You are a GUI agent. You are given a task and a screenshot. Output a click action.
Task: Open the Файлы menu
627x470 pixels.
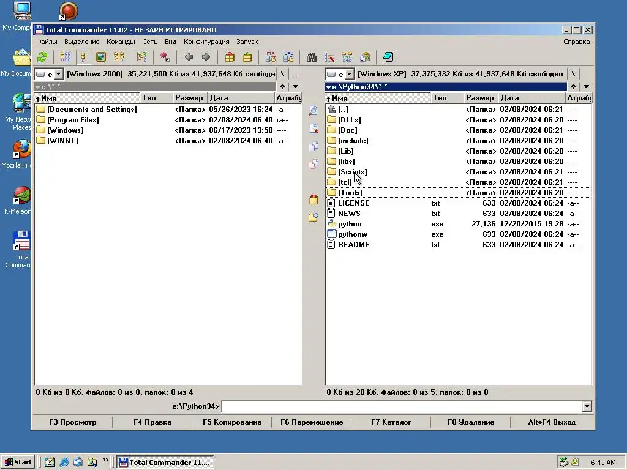pos(47,42)
